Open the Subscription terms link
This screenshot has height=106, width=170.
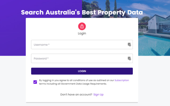click(122, 80)
